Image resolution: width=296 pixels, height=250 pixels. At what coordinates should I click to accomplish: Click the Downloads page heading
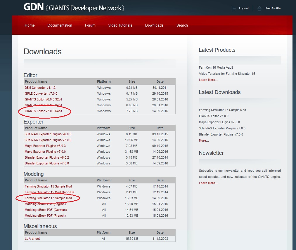click(x=42, y=51)
